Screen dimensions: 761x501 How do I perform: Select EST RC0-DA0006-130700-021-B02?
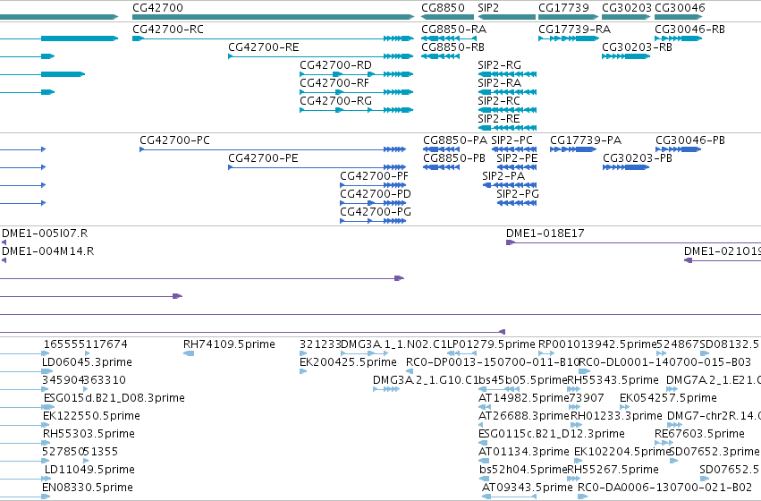pyautogui.click(x=664, y=488)
